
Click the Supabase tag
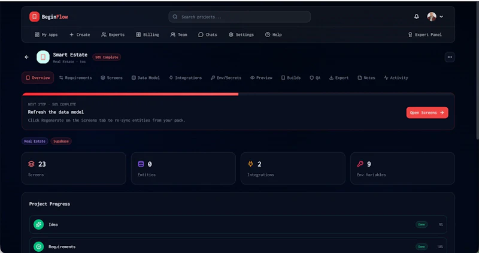(x=61, y=141)
